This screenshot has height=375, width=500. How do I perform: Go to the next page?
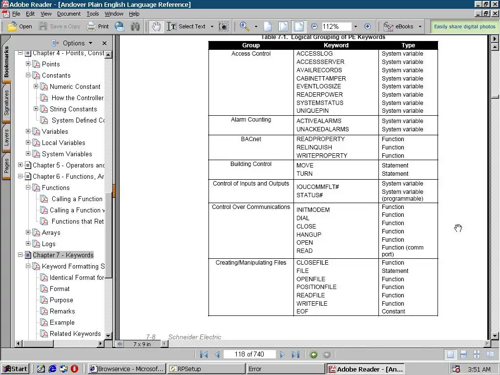282,354
